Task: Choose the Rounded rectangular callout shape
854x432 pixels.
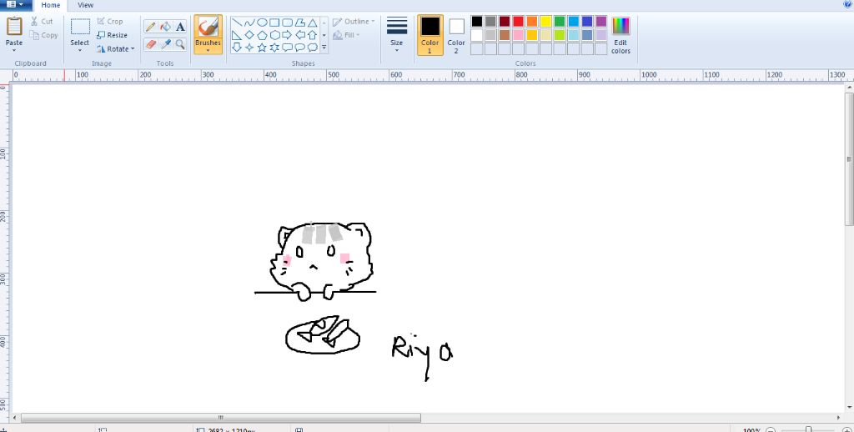Action: pyautogui.click(x=287, y=48)
